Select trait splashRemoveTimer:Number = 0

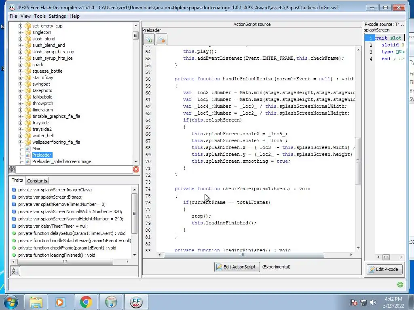(62, 204)
